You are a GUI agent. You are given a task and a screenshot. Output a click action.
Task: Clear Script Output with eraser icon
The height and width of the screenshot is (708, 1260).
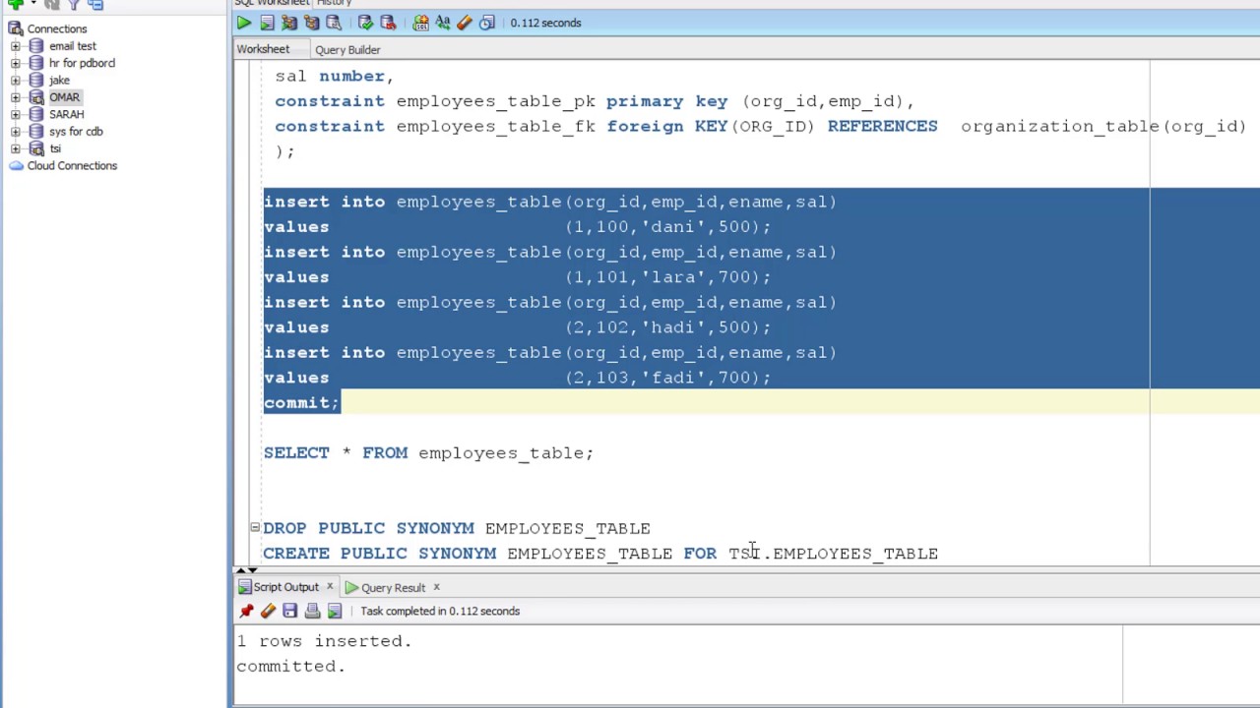(x=268, y=611)
